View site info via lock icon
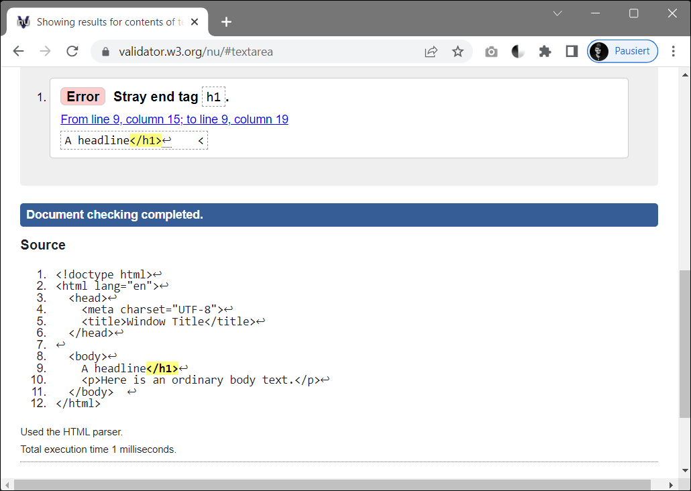 pyautogui.click(x=105, y=52)
